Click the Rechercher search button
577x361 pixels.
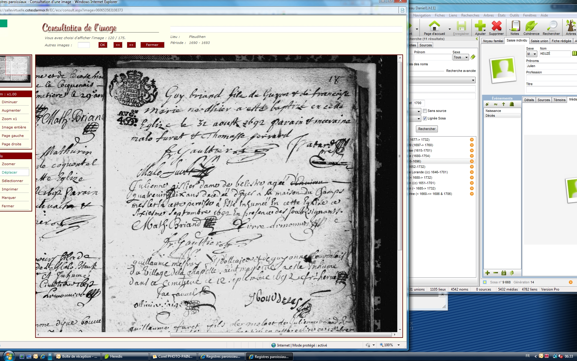coord(427,129)
